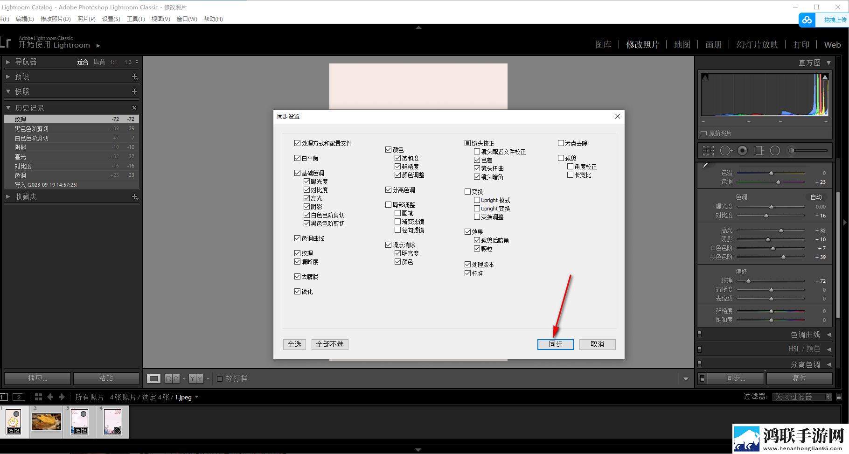Click the 拷贝... button
Image resolution: width=849 pixels, height=454 pixels.
(37, 378)
